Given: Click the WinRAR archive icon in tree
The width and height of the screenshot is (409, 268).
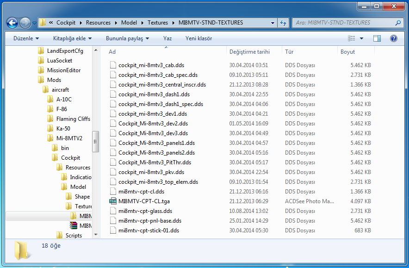Looking at the screenshot, I should 74,225.
